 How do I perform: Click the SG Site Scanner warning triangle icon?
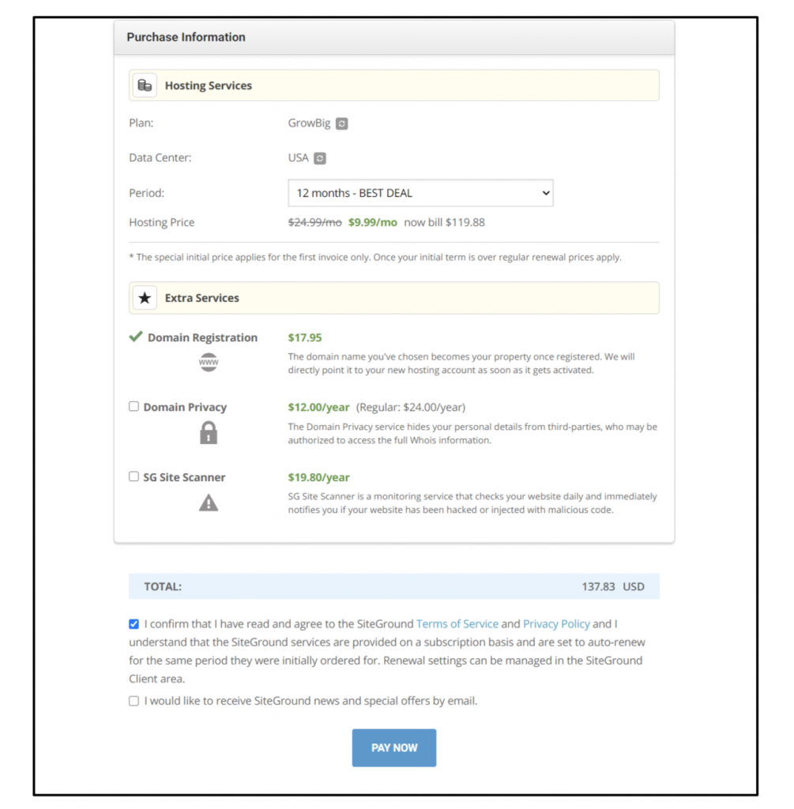(x=209, y=502)
